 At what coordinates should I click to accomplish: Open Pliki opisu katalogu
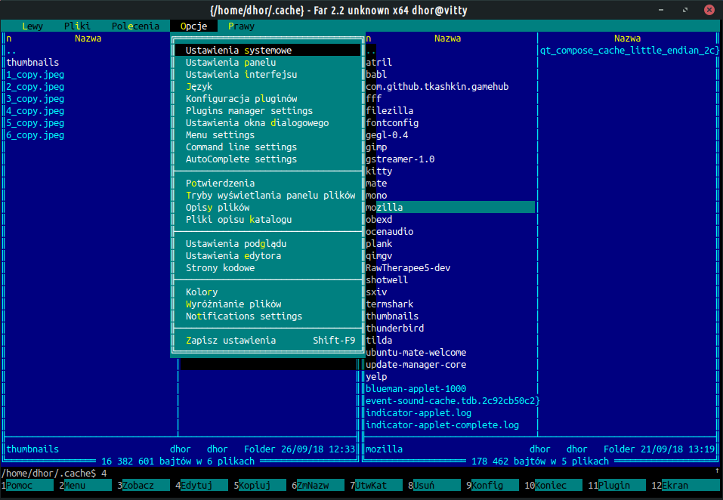tap(267, 219)
